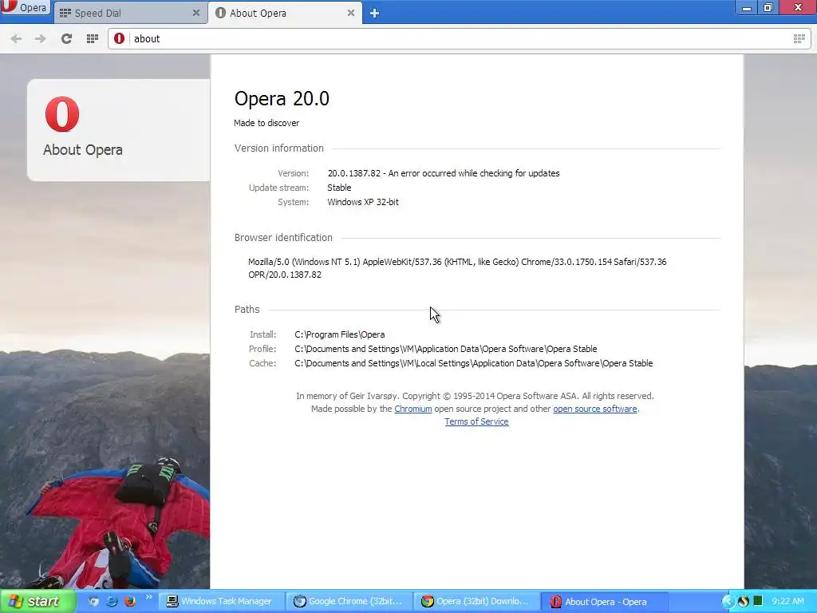Click the Opera badge in address bar
Image resolution: width=817 pixels, height=613 pixels.
point(120,38)
